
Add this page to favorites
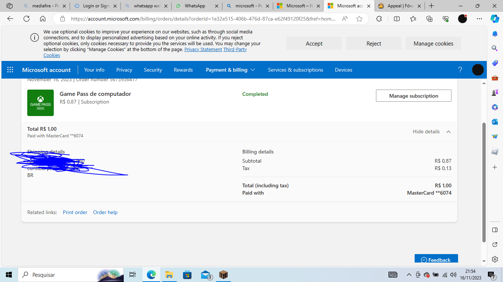point(359,19)
